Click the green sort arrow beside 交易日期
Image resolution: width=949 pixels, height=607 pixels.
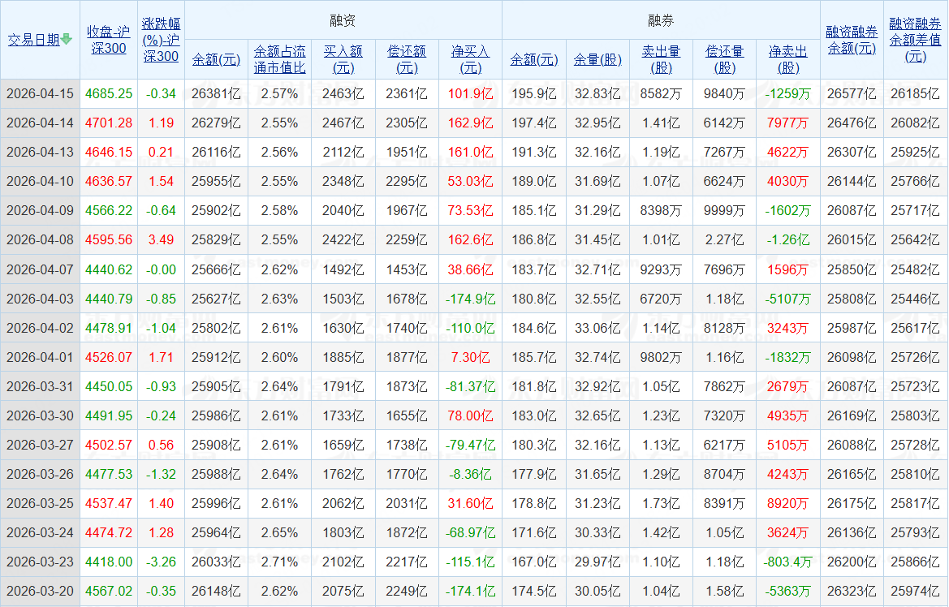click(67, 39)
